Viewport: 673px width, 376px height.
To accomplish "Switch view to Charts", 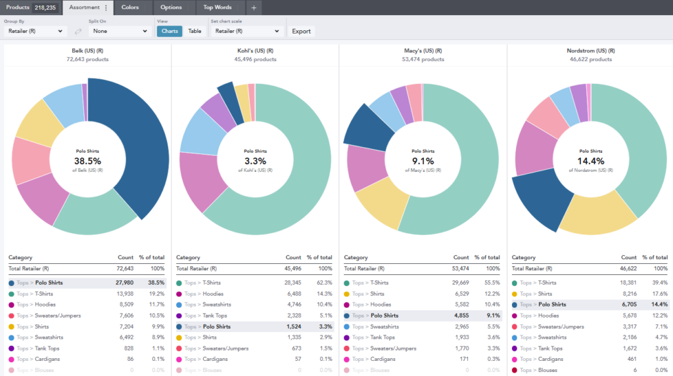I will pos(169,31).
